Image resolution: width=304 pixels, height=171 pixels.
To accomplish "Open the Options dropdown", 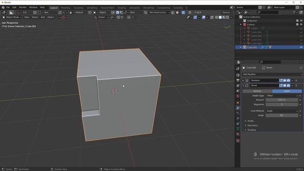I will point(227,12).
